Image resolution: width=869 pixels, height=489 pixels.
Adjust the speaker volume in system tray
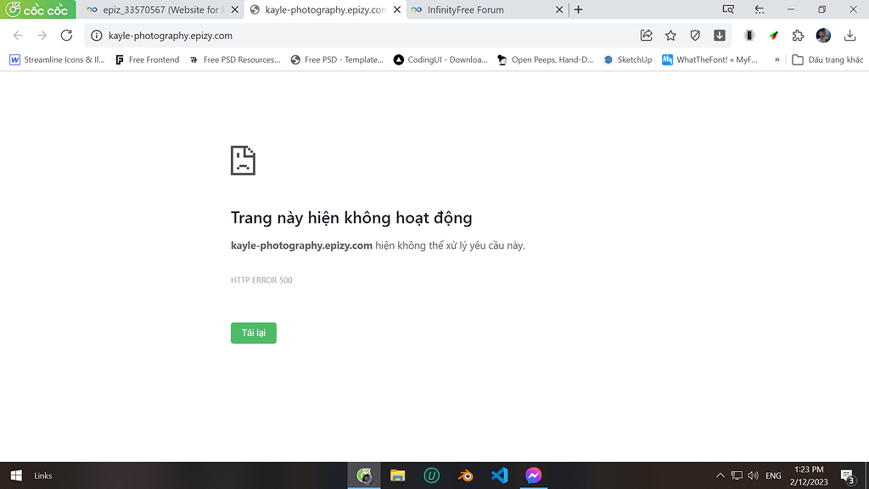click(x=752, y=475)
